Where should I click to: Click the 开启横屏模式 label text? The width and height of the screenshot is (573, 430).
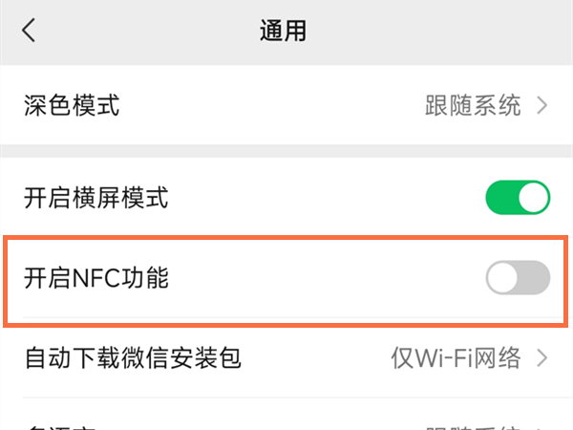[x=95, y=199]
